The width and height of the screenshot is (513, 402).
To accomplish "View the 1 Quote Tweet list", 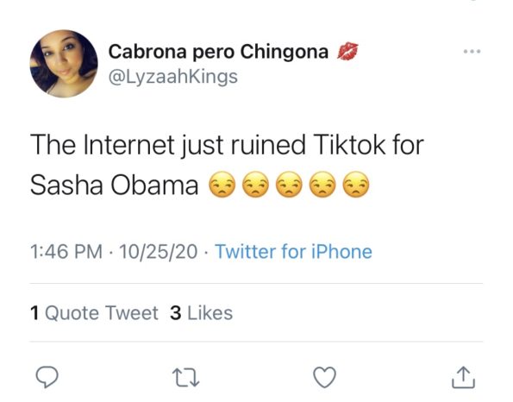I will point(94,312).
